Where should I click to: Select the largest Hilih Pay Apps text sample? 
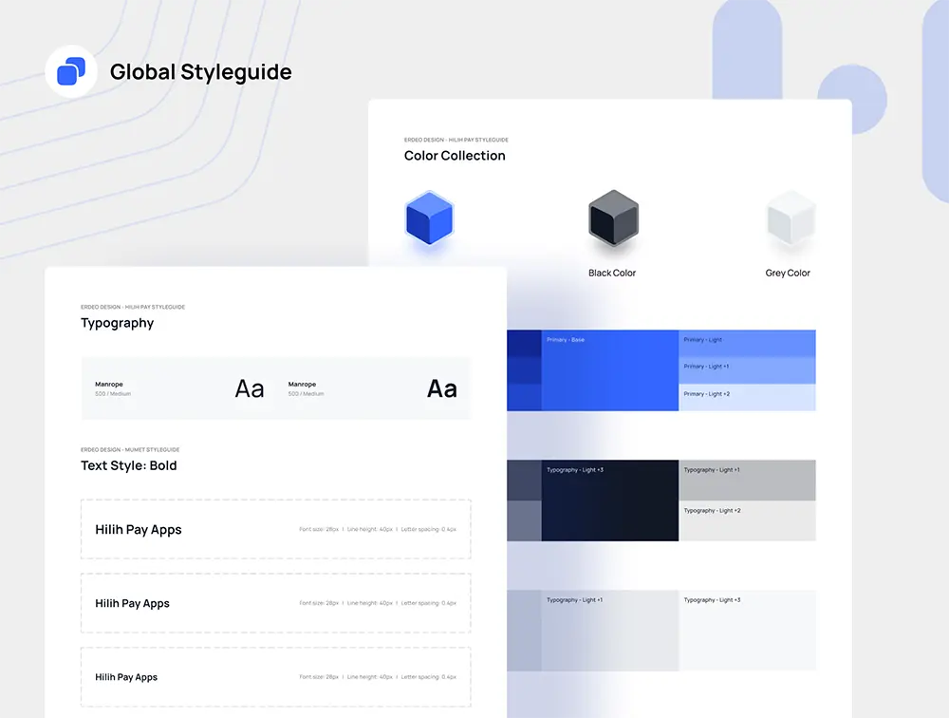click(139, 530)
